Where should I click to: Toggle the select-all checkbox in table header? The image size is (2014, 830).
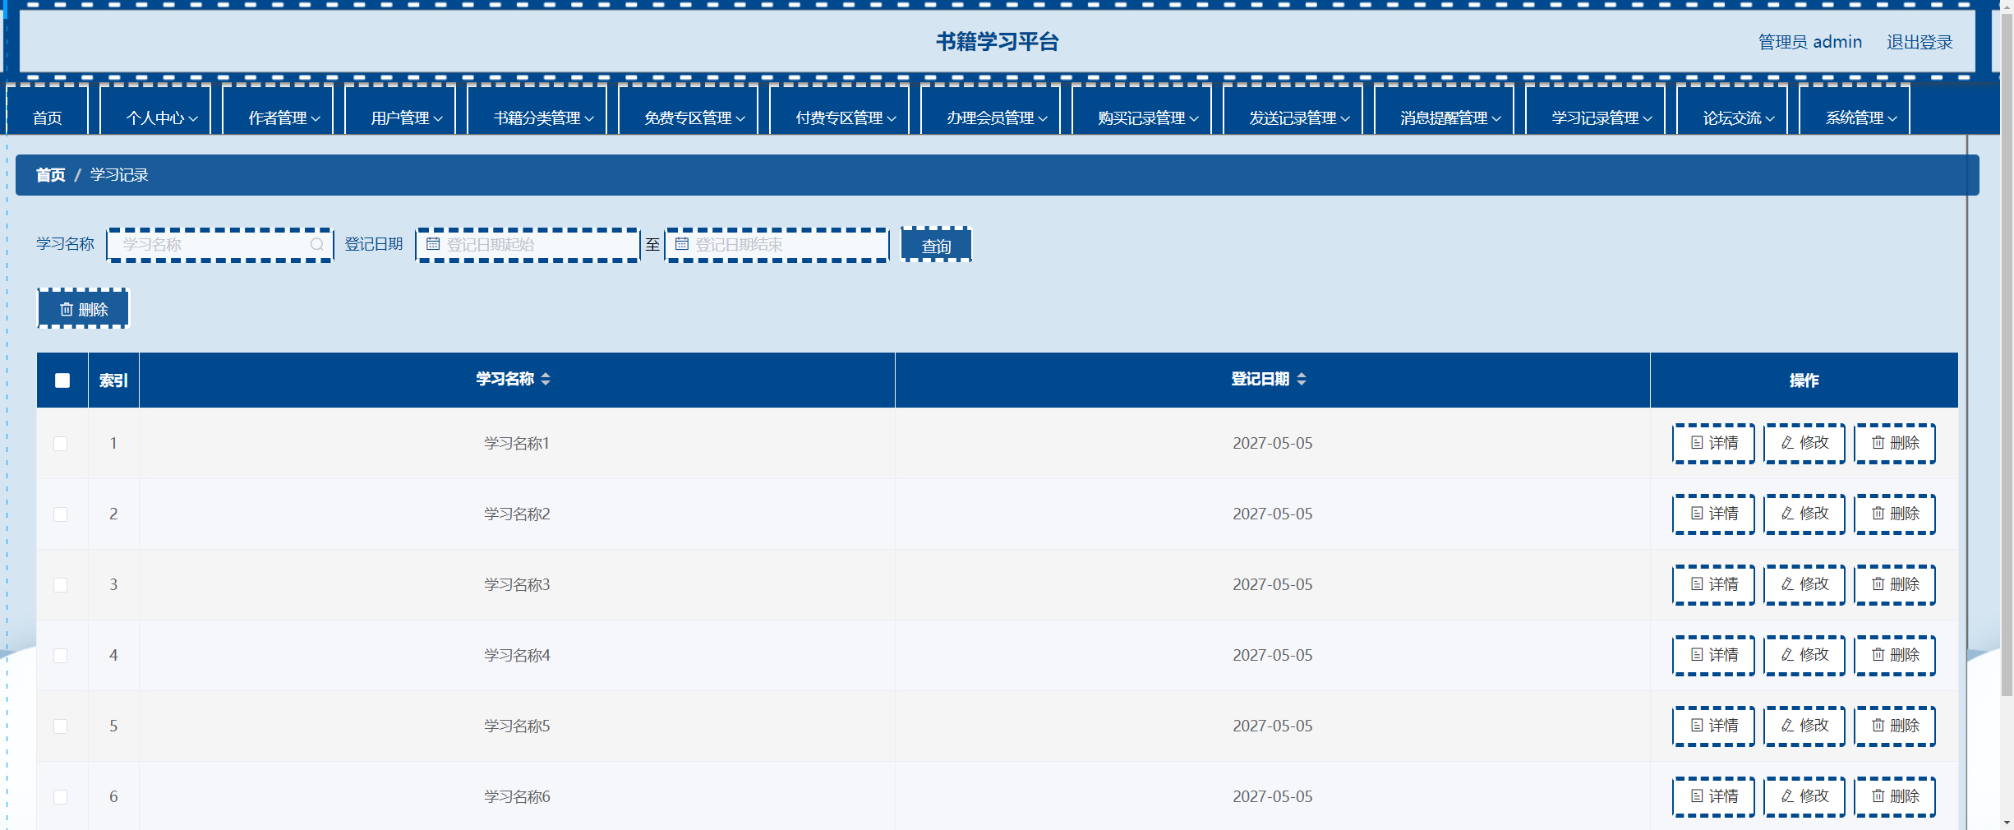(62, 380)
